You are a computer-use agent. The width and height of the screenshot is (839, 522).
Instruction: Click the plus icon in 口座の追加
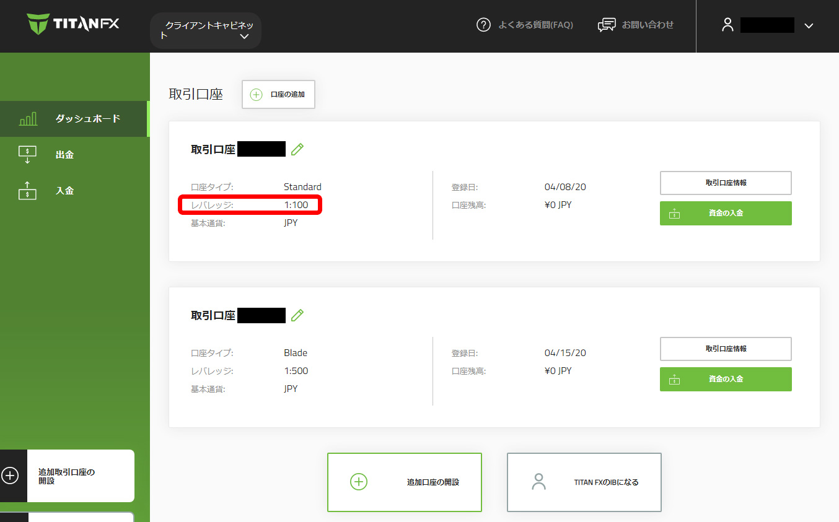point(256,95)
